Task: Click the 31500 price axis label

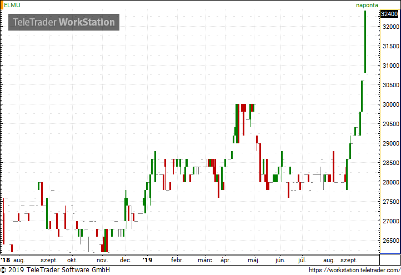Action: (391, 46)
